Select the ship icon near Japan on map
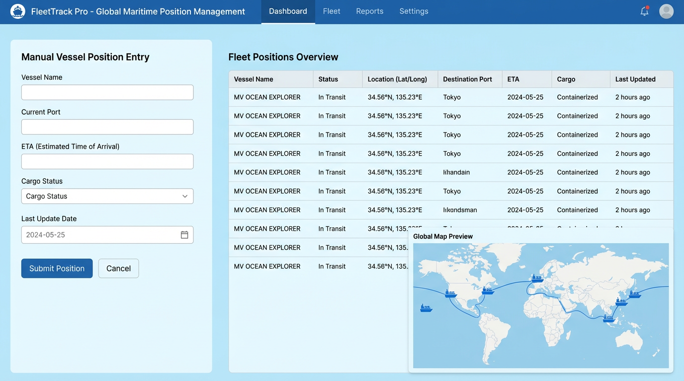684x381 pixels. pos(634,294)
